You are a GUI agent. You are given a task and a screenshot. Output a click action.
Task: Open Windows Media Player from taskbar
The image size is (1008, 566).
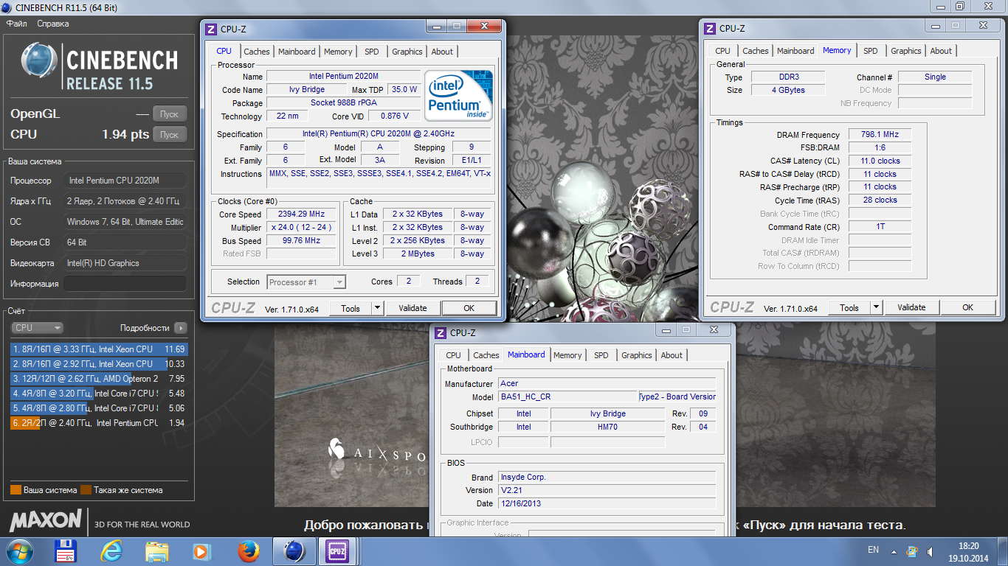click(x=202, y=551)
